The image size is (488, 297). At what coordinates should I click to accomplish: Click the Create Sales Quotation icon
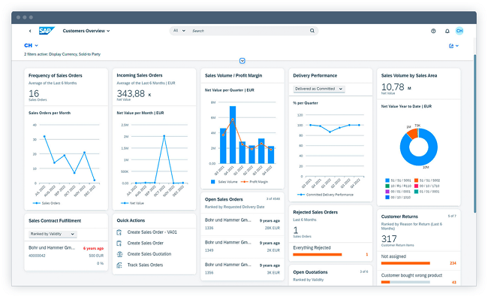(119, 254)
